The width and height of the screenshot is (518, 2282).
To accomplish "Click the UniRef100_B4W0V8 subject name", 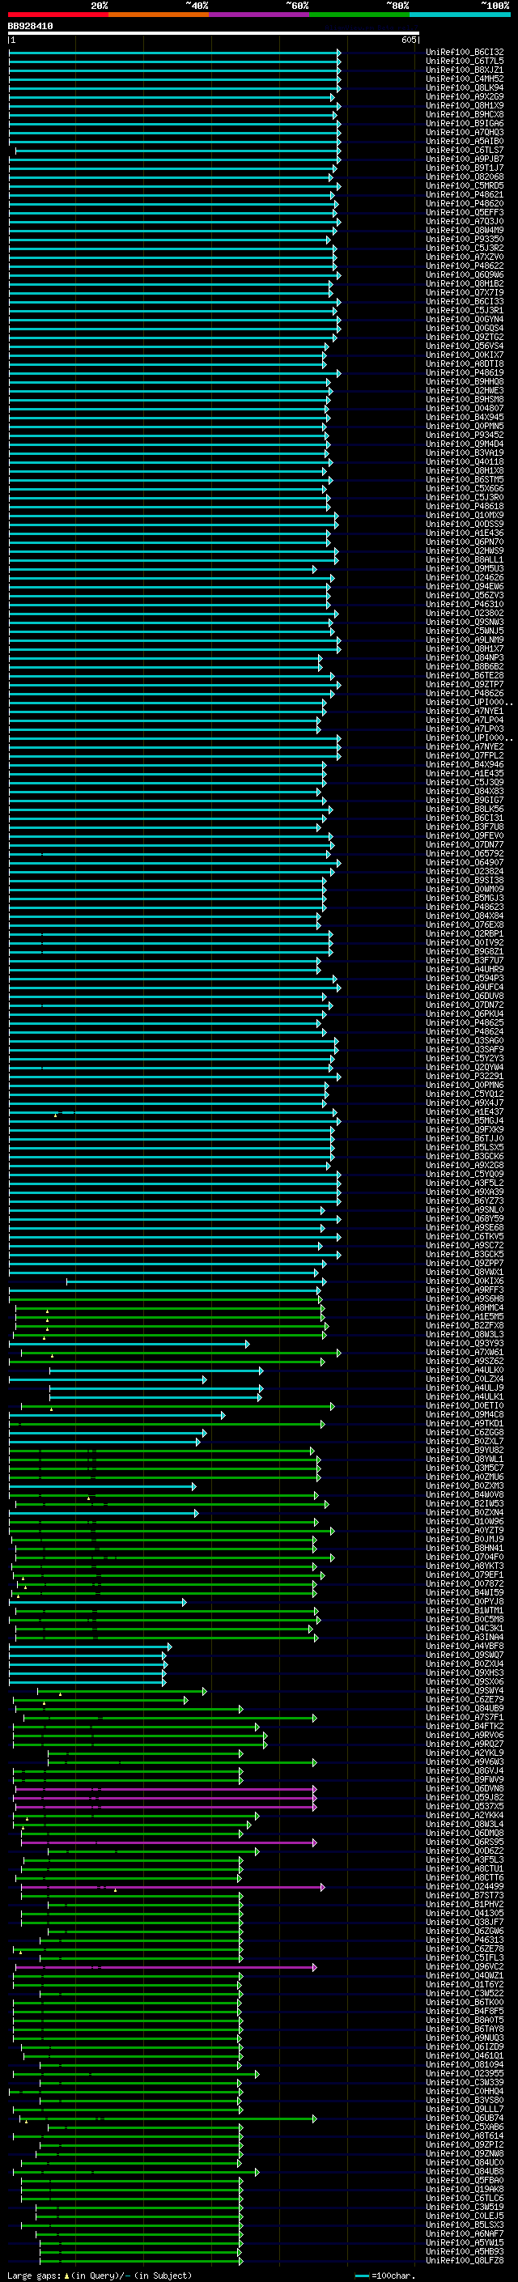I will 465,1495.
